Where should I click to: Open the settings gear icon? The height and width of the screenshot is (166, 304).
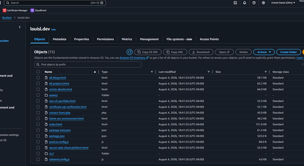click(x=263, y=3)
